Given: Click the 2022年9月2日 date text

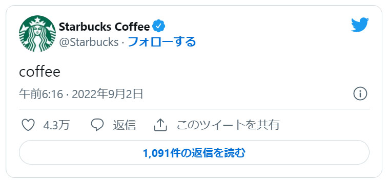Looking at the screenshot, I should (x=108, y=95).
